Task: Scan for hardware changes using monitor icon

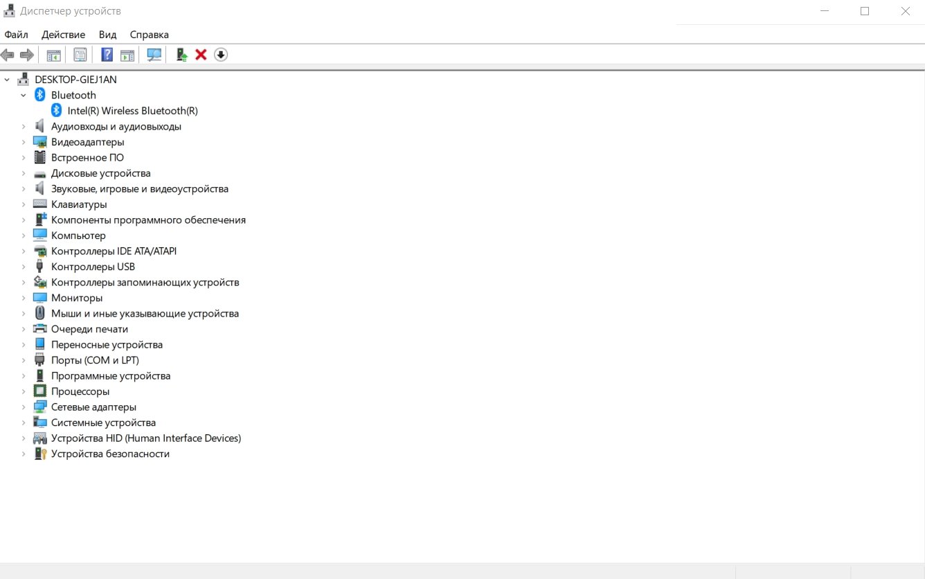Action: pos(154,55)
